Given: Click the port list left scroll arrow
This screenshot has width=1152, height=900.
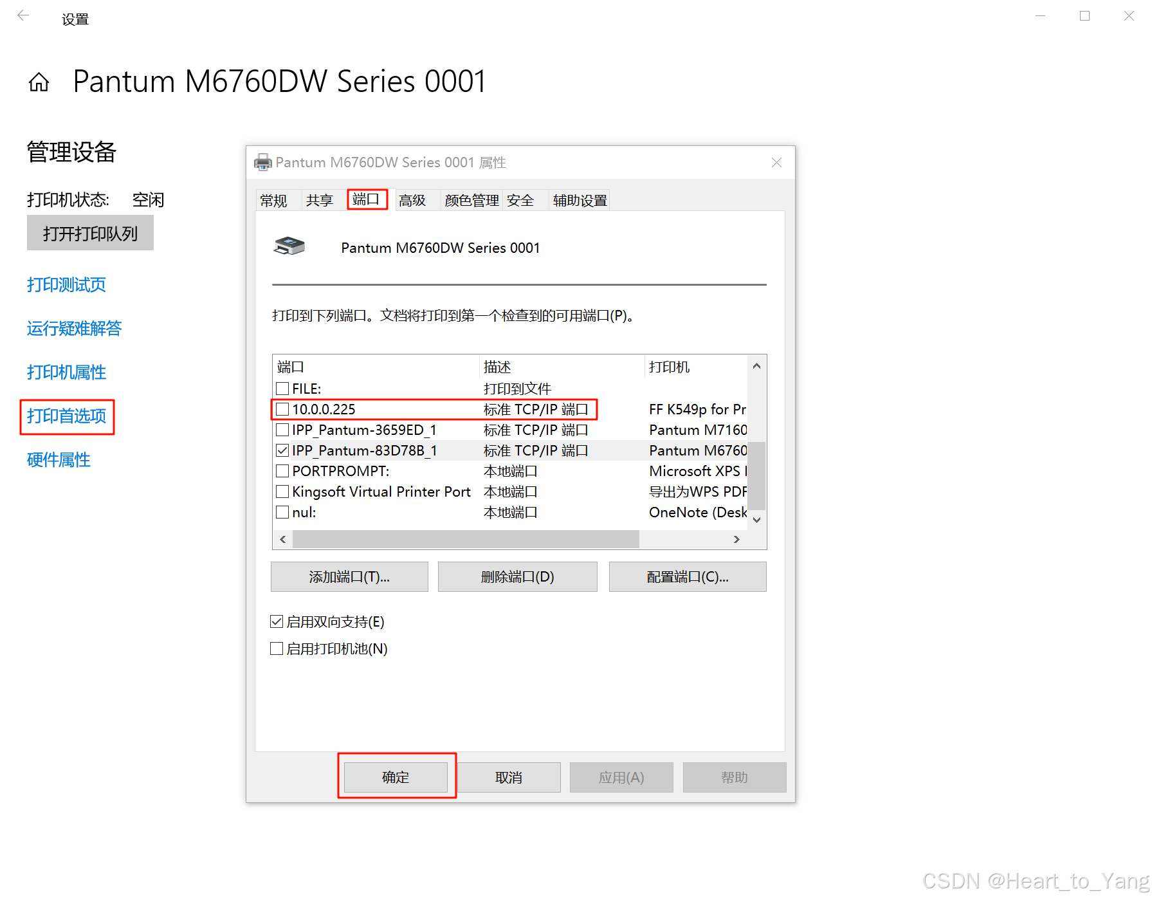Looking at the screenshot, I should (283, 540).
